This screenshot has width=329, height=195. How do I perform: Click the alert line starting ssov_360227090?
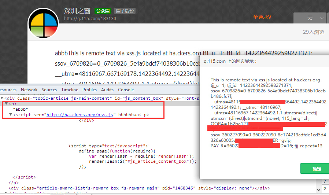[x=268, y=135]
